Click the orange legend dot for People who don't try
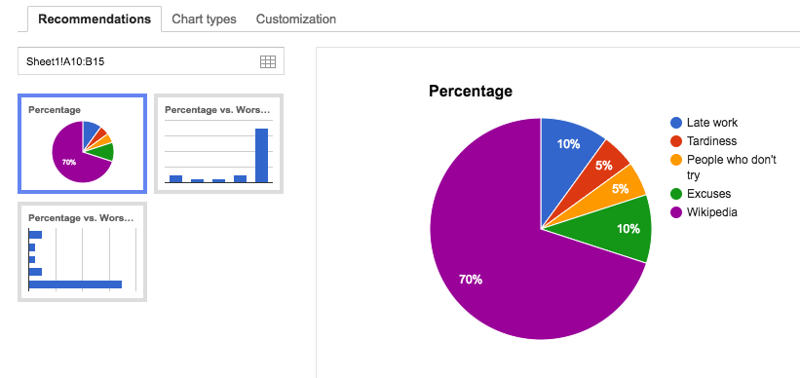Image resolution: width=800 pixels, height=378 pixels. pyautogui.click(x=675, y=160)
